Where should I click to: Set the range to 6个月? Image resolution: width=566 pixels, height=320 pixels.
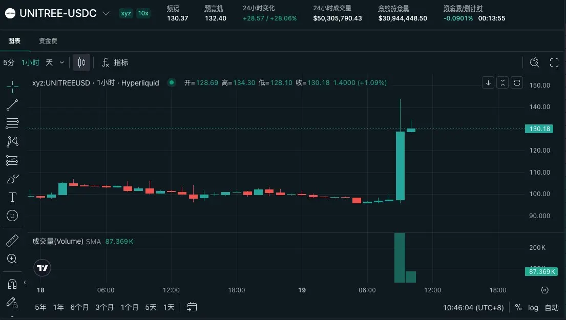pos(79,307)
